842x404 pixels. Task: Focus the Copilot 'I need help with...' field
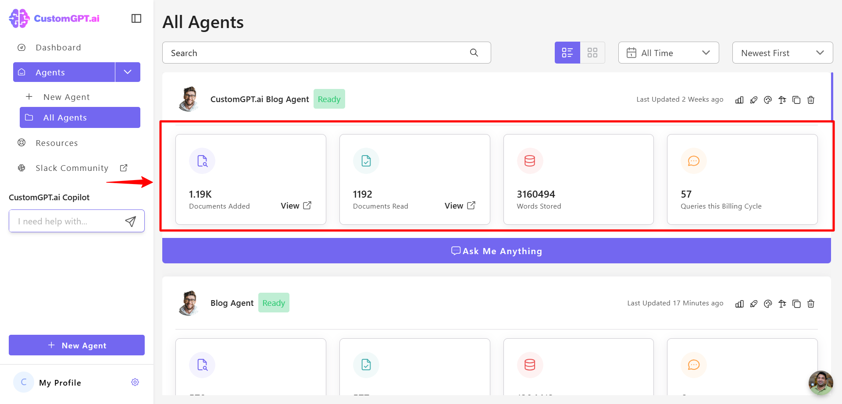tap(77, 221)
